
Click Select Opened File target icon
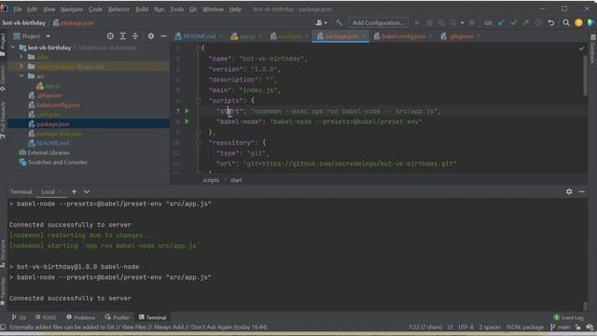pos(110,36)
